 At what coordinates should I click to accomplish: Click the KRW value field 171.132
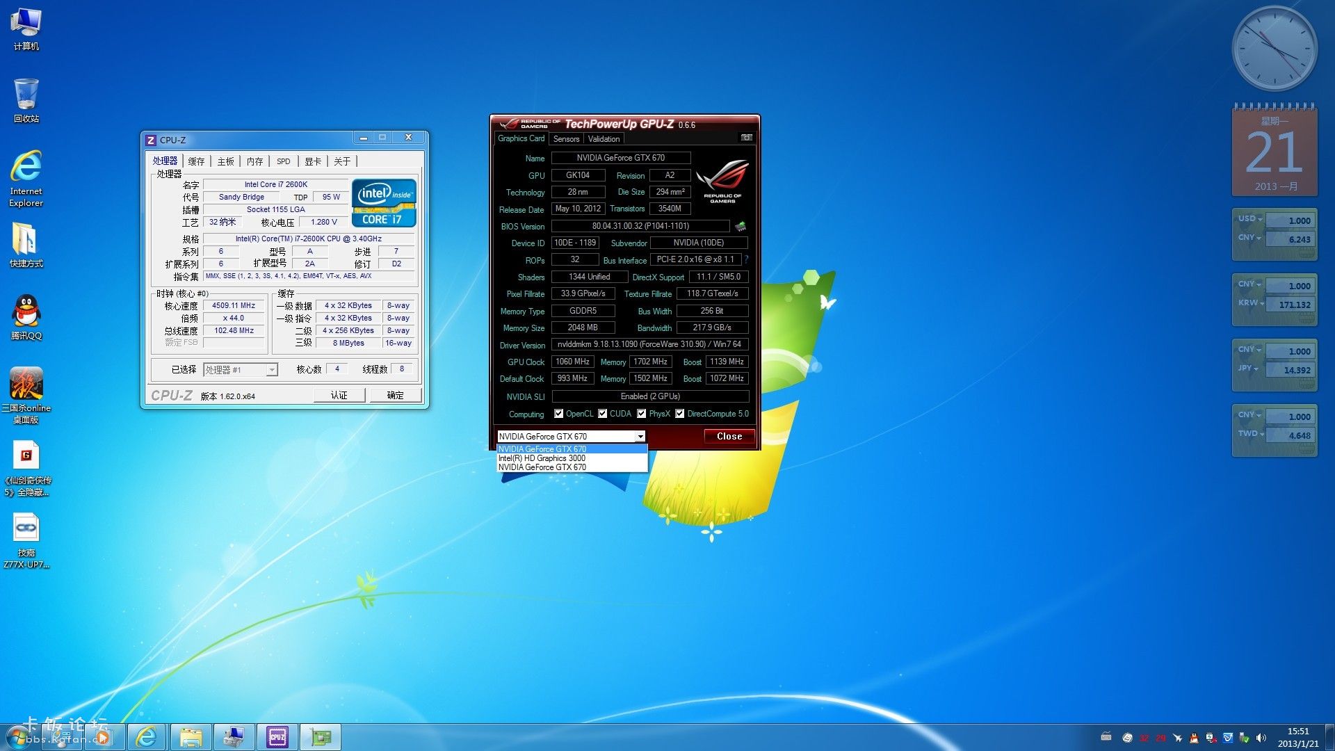(1290, 305)
